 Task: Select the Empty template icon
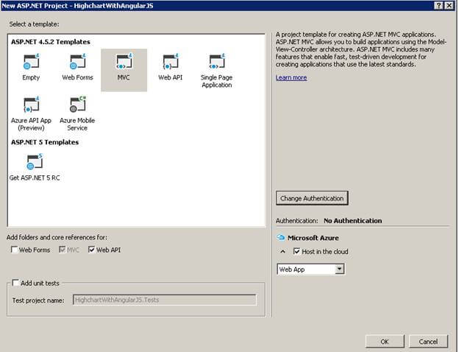(x=31, y=62)
